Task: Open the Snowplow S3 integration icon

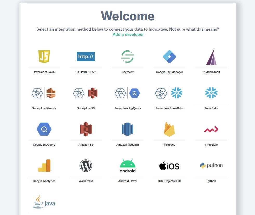Action: [86, 93]
